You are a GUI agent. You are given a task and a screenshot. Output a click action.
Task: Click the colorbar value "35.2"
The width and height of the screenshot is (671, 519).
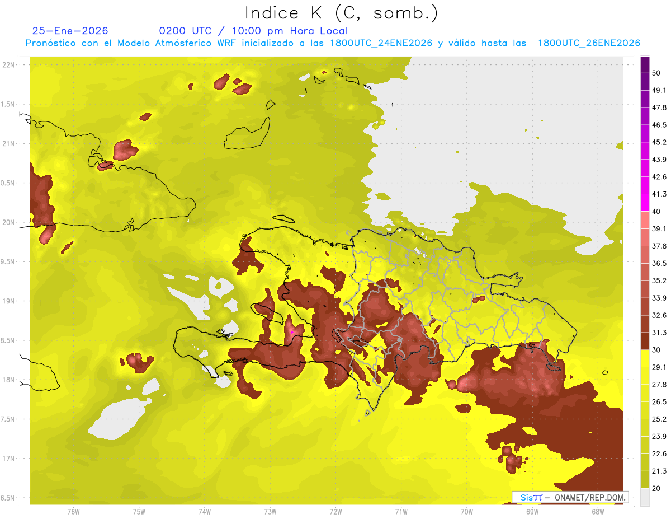(x=659, y=280)
